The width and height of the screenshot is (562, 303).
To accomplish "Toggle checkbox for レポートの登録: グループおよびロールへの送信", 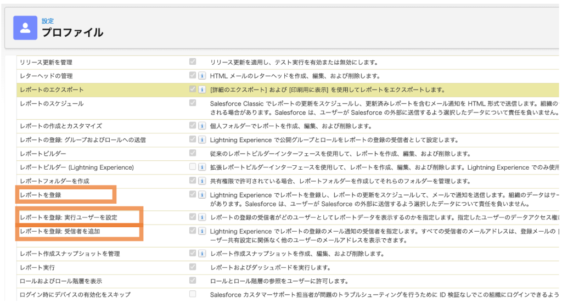I will click(193, 139).
